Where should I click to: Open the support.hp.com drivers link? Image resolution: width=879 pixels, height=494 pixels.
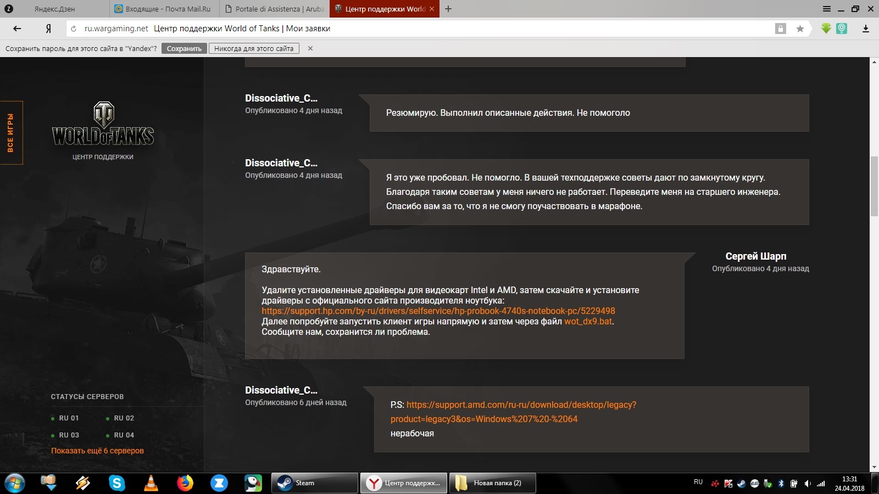point(438,311)
